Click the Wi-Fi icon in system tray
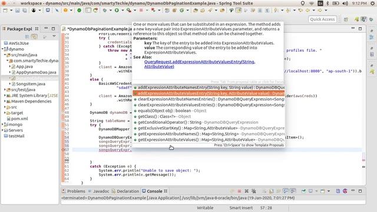Viewport: 377px width, 212px height. 312,4
